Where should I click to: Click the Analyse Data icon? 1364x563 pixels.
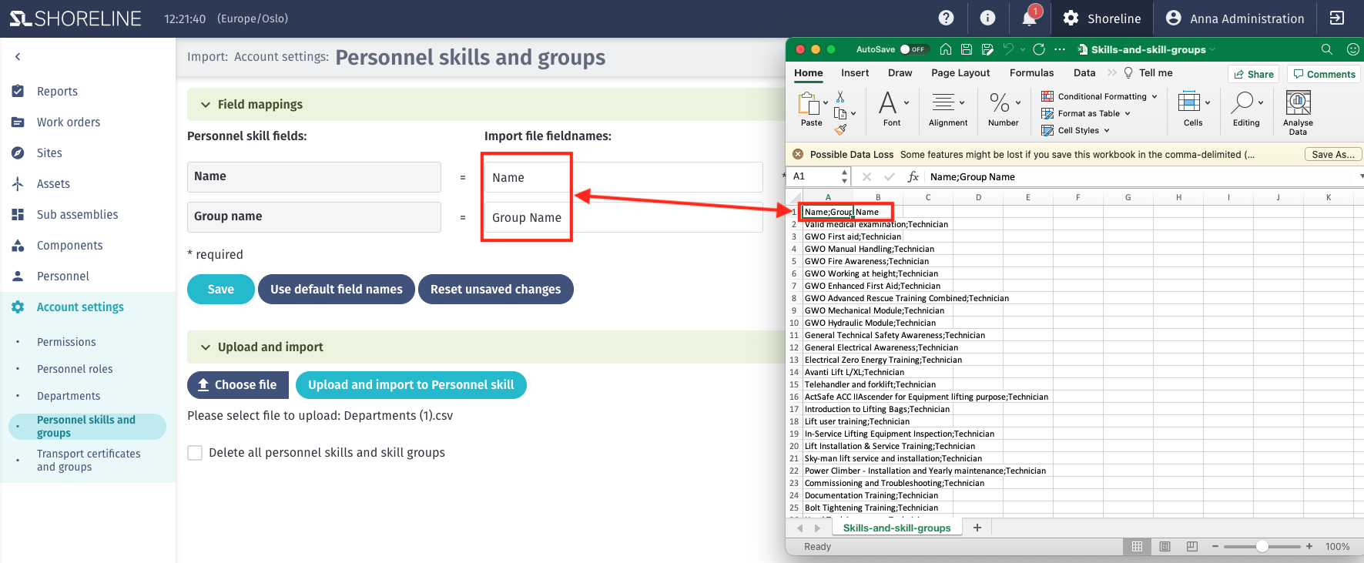coord(1298,102)
